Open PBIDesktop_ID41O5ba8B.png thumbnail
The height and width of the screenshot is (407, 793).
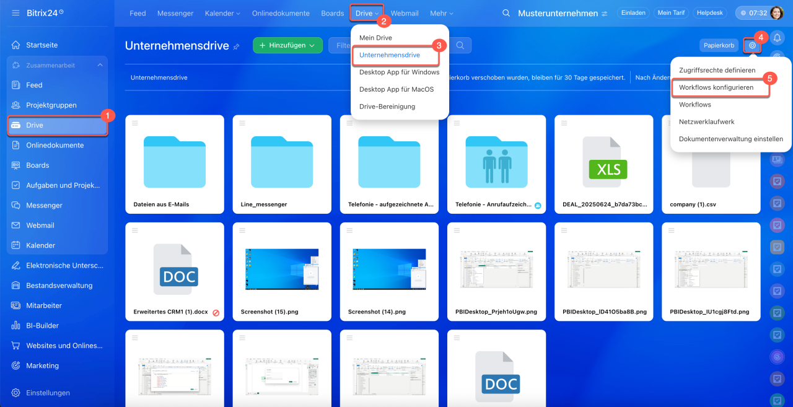point(604,270)
